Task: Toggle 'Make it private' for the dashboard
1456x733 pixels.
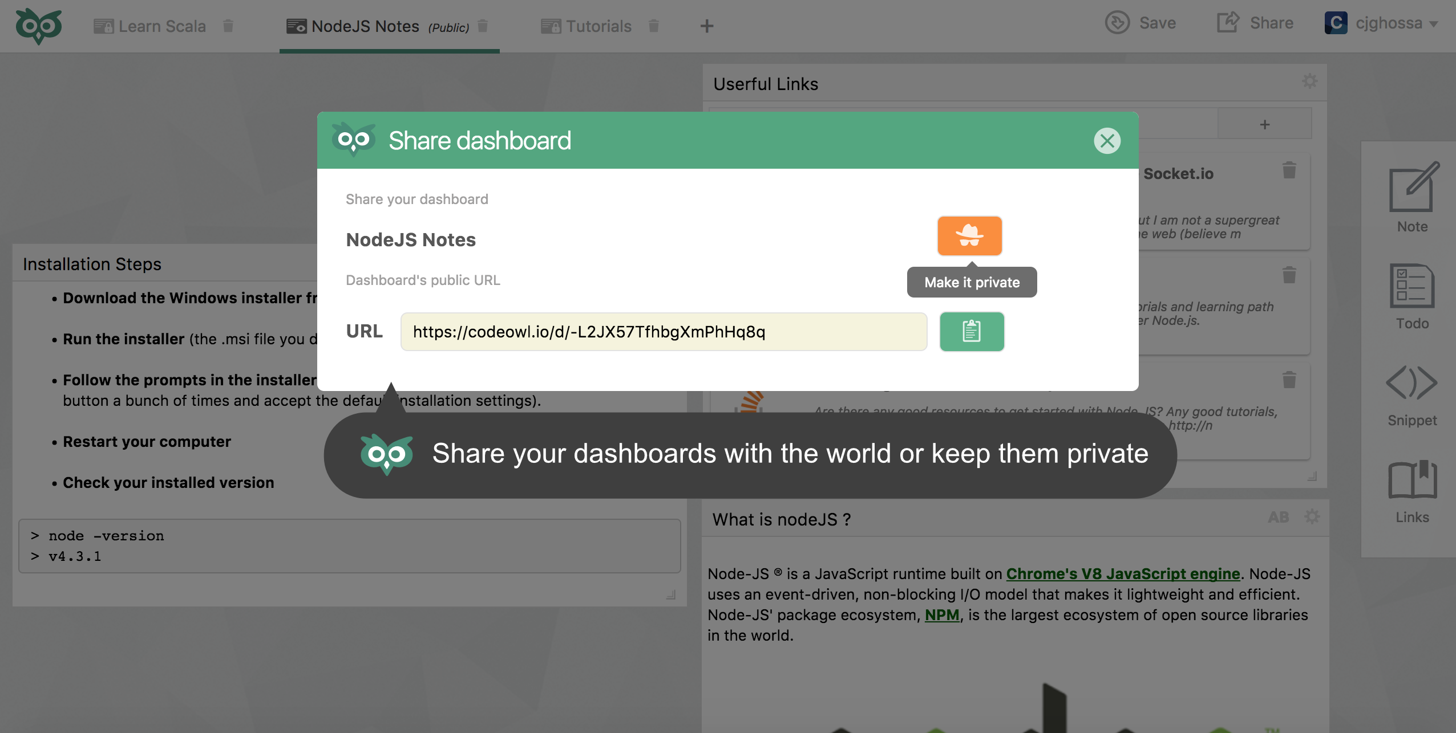Action: tap(970, 235)
